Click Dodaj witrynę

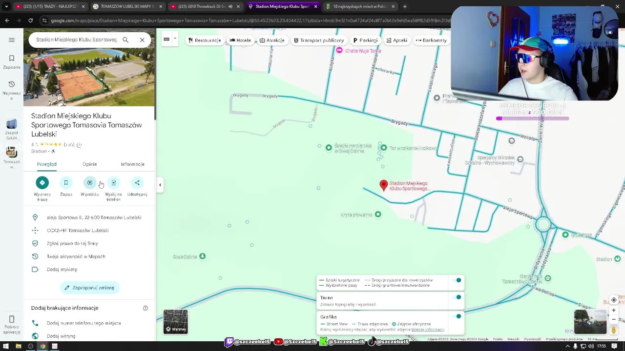pos(89,336)
